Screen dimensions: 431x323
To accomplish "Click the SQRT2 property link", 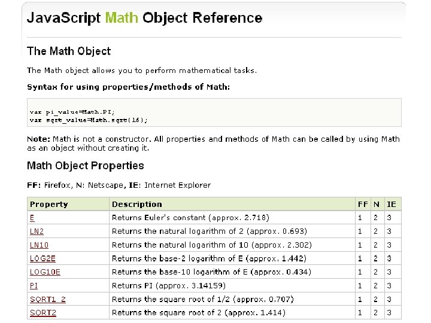I will [43, 313].
